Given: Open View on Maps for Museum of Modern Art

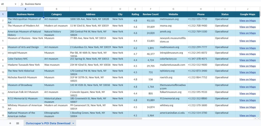Looking at the screenshot, I should coord(247,27).
